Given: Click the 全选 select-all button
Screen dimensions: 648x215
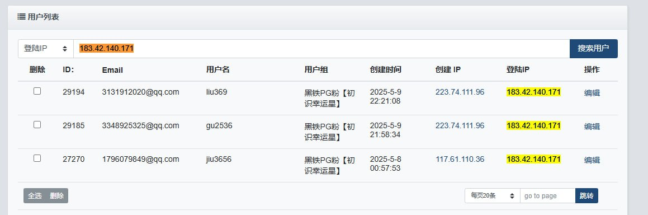Looking at the screenshot, I should coord(35,195).
